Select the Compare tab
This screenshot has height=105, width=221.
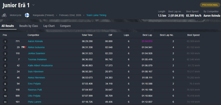pos(65,26)
